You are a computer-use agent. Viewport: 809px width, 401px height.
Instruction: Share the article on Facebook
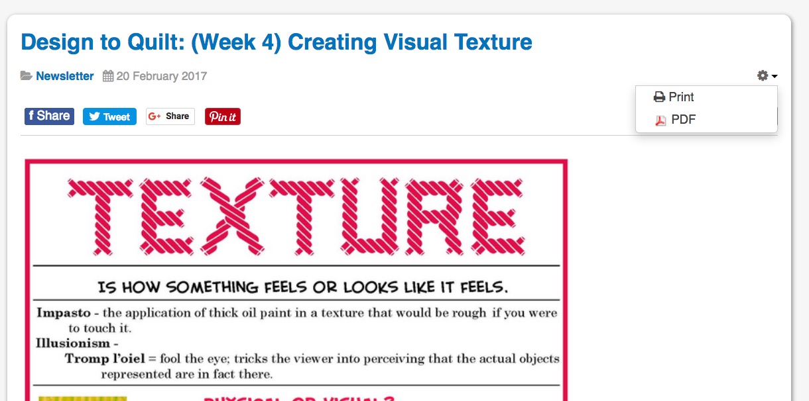(48, 116)
